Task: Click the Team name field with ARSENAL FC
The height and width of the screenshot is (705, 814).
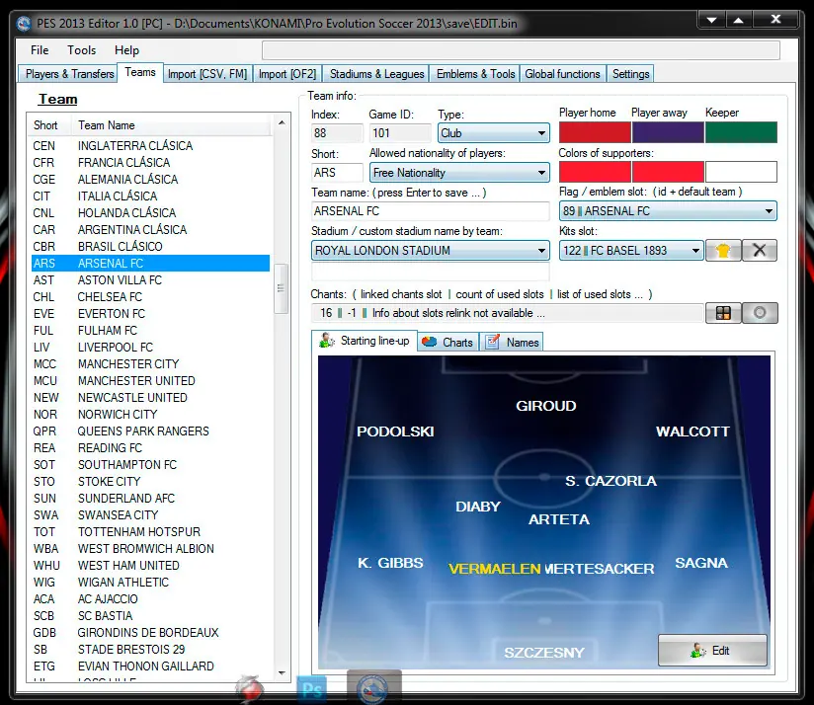Action: (x=431, y=211)
